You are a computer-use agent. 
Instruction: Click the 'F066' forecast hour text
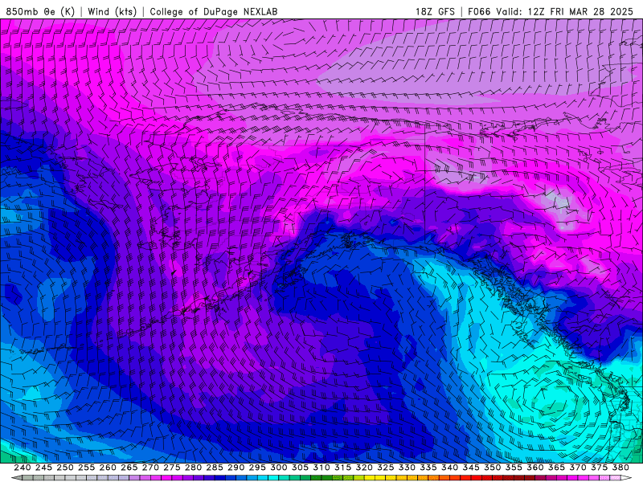coord(479,11)
